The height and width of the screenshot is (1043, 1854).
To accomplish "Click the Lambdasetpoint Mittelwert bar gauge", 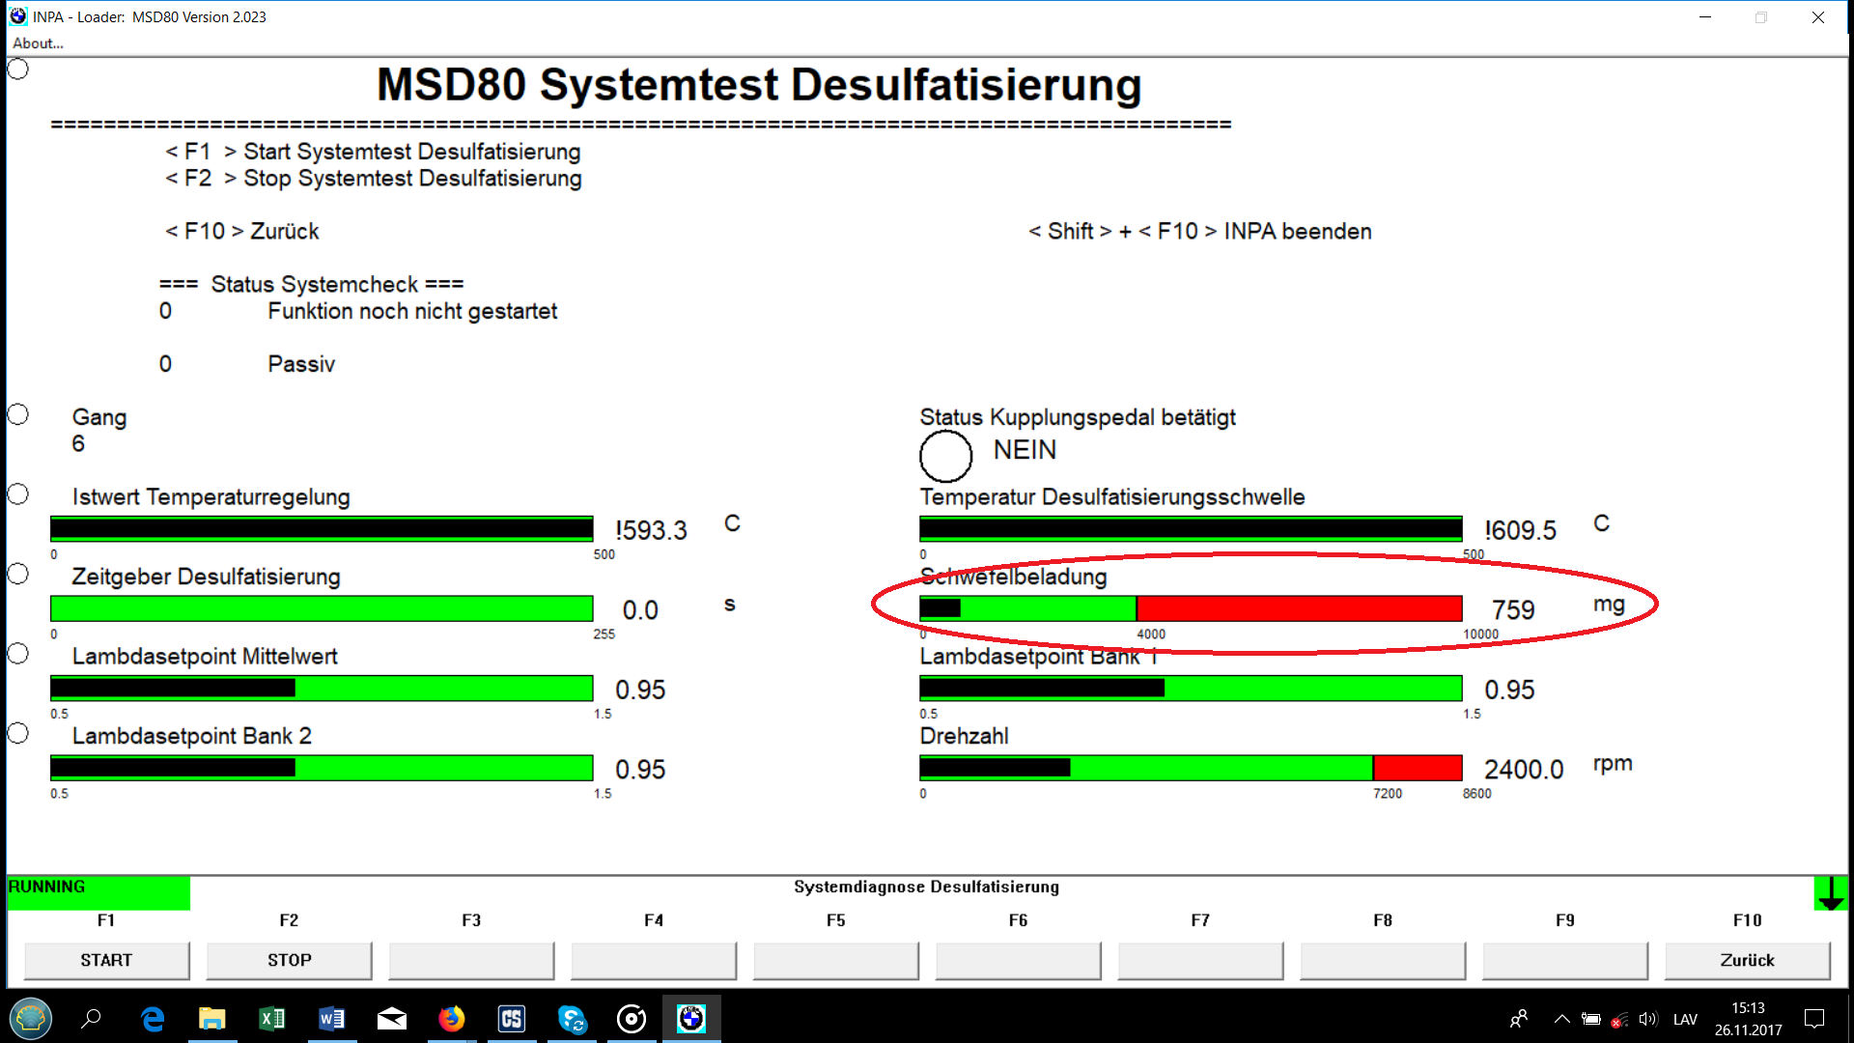I will click(322, 688).
